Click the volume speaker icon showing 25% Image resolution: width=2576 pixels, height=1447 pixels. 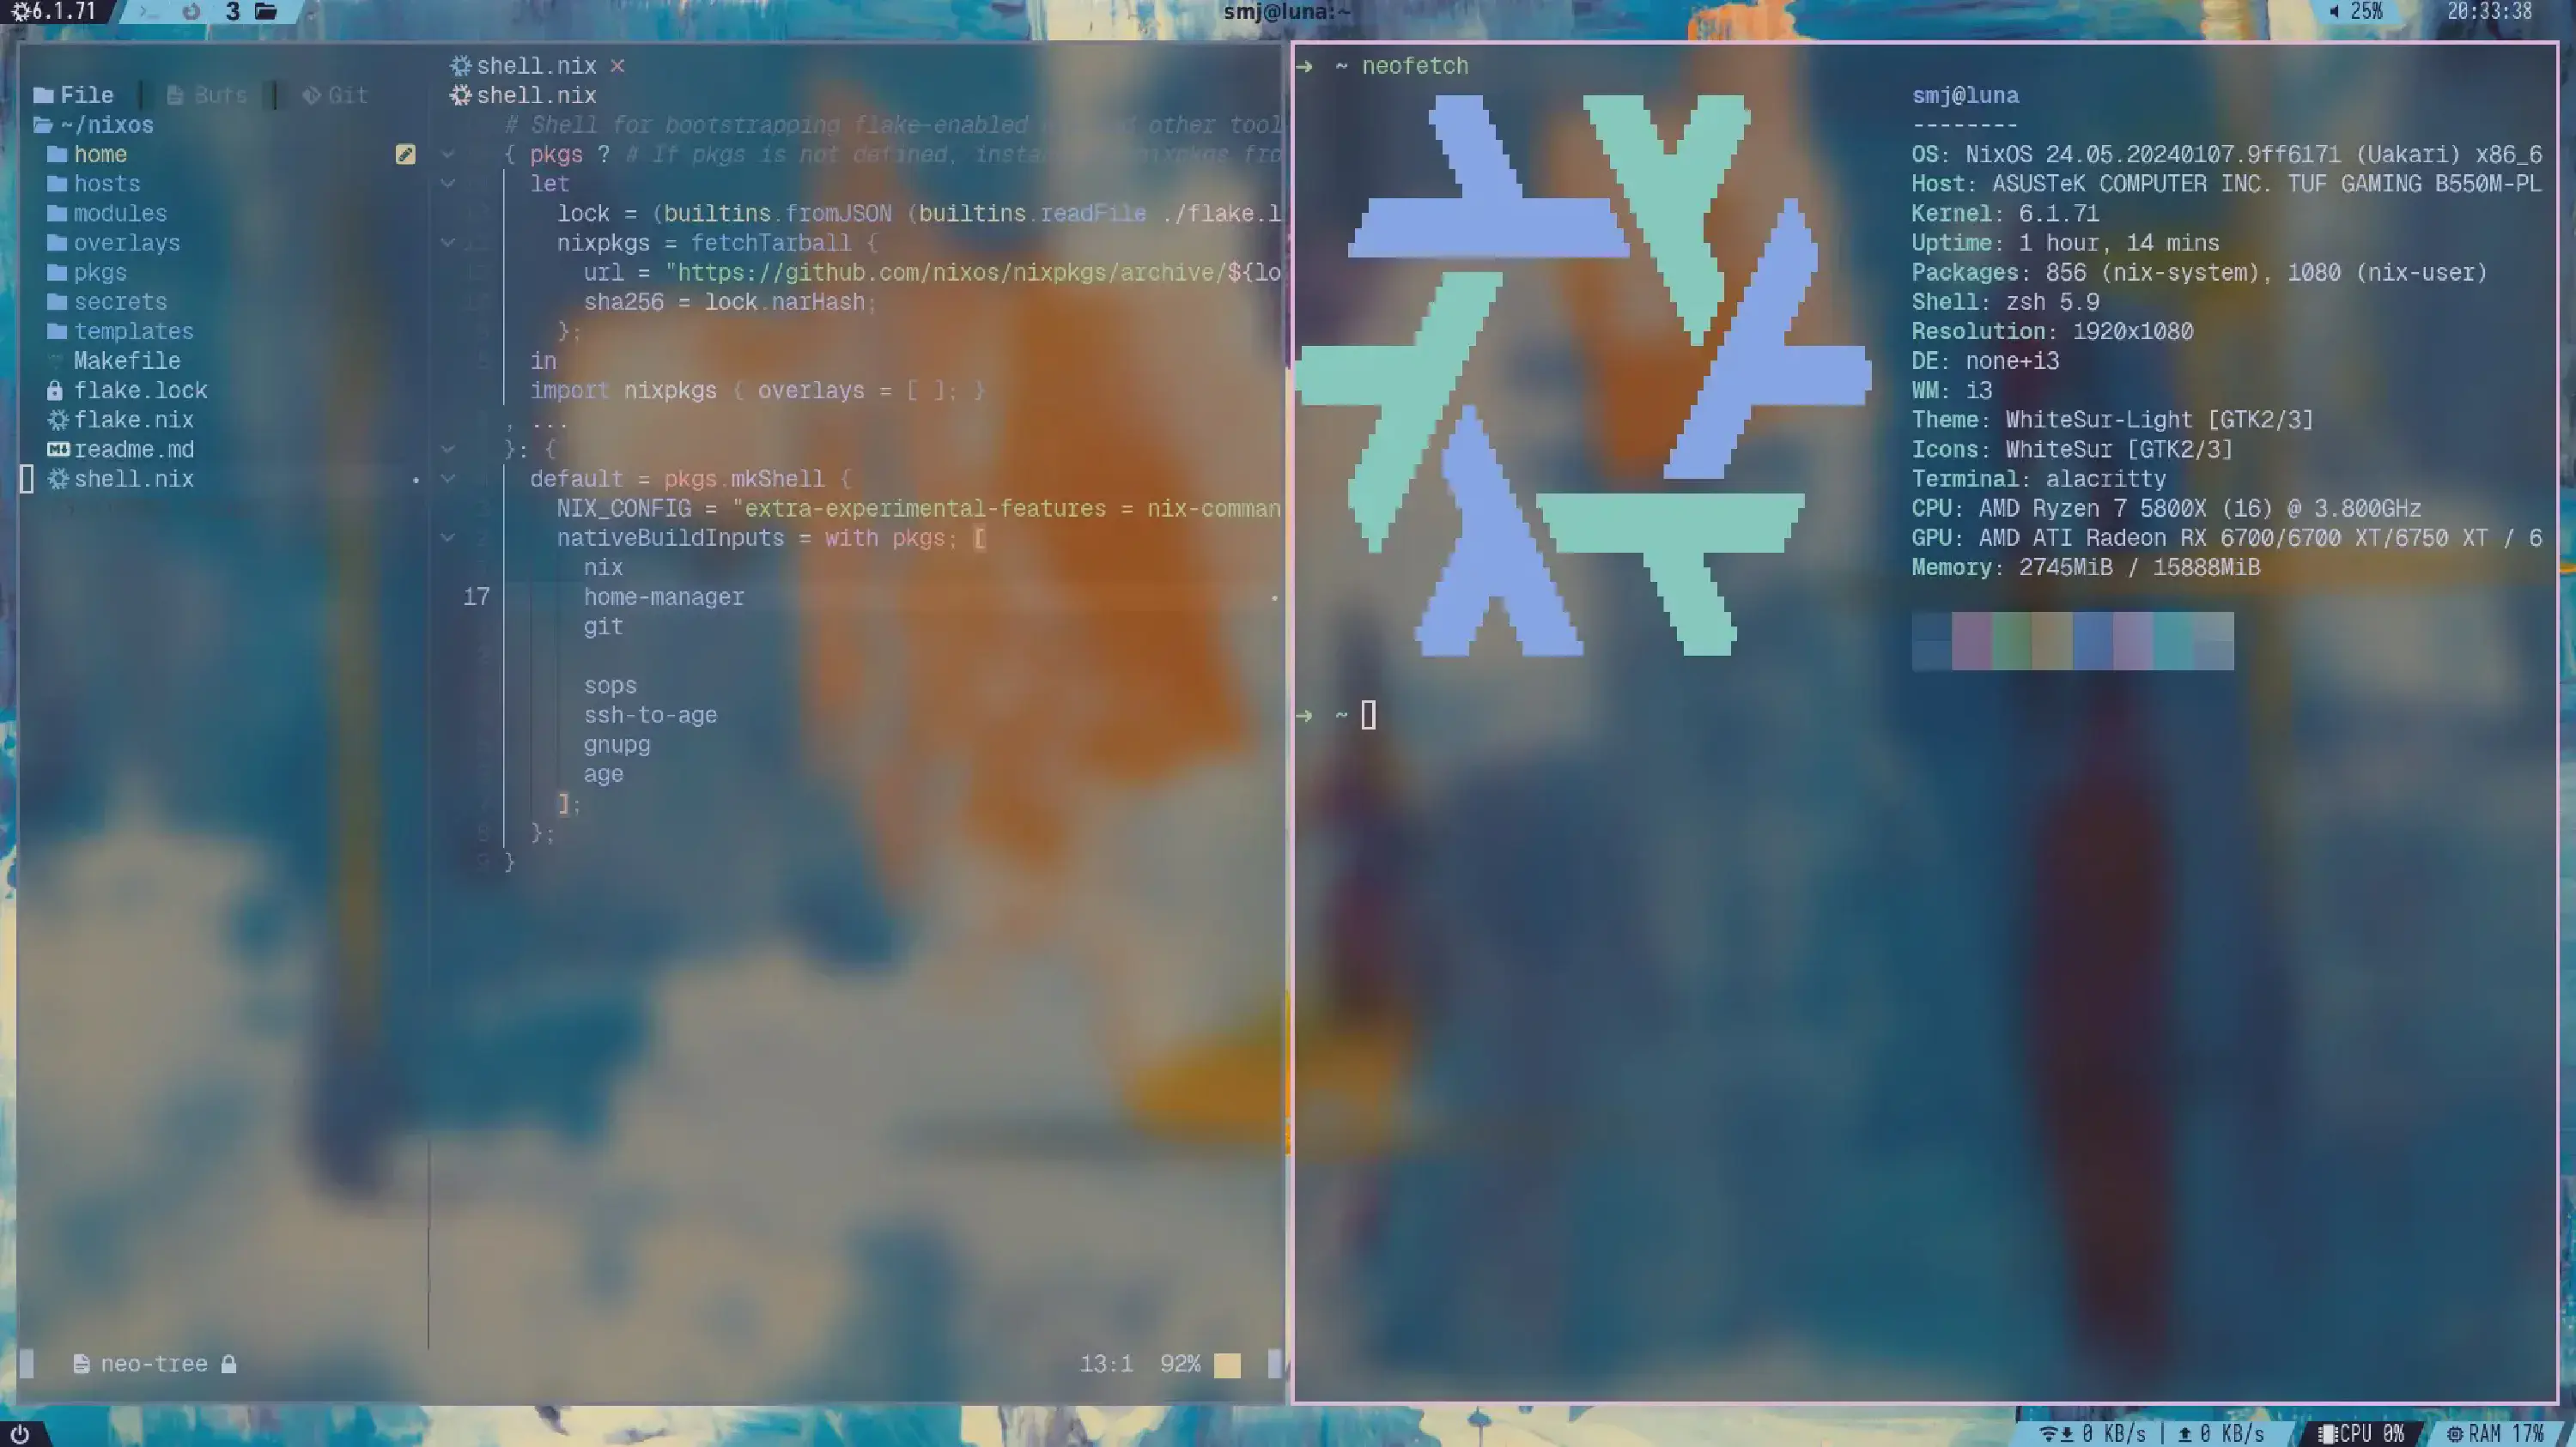click(x=2334, y=11)
